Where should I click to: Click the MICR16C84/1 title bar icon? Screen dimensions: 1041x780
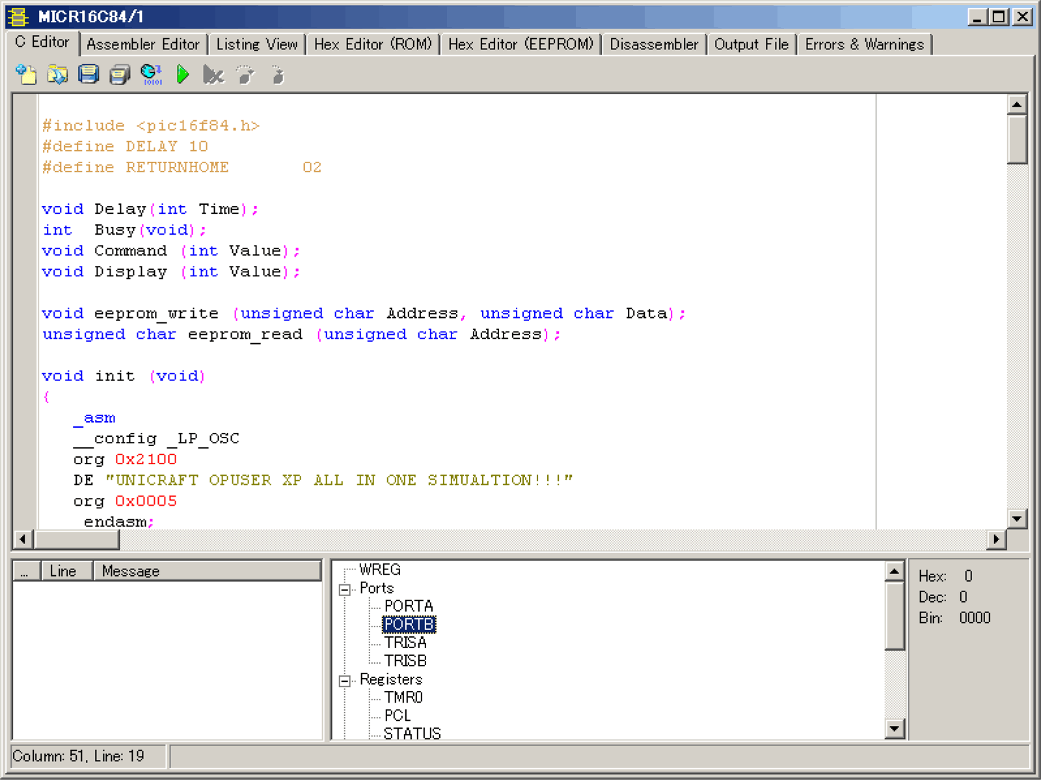pyautogui.click(x=19, y=17)
